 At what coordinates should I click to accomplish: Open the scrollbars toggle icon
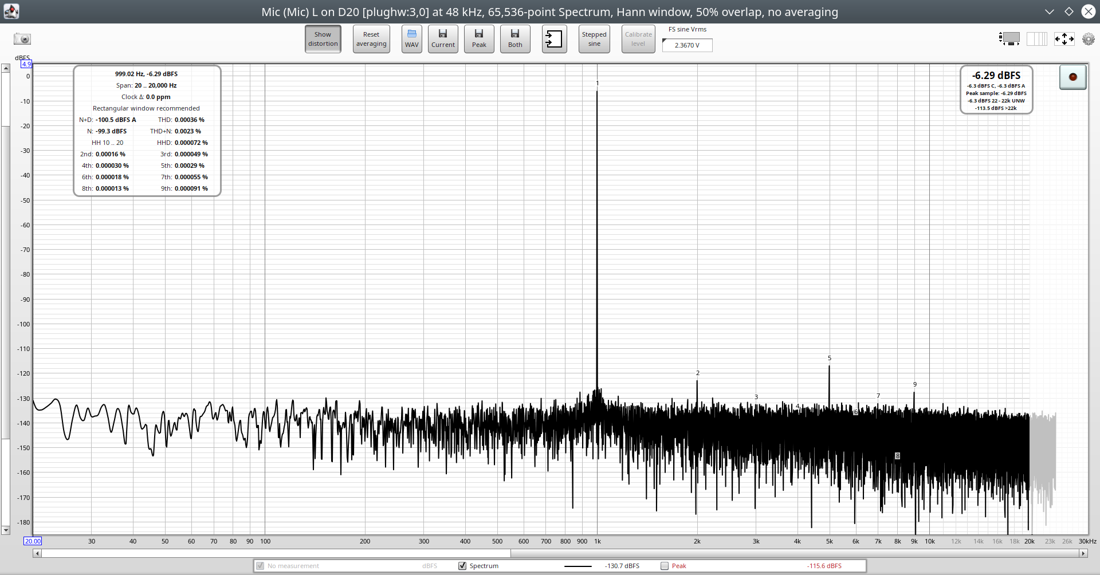click(1009, 39)
